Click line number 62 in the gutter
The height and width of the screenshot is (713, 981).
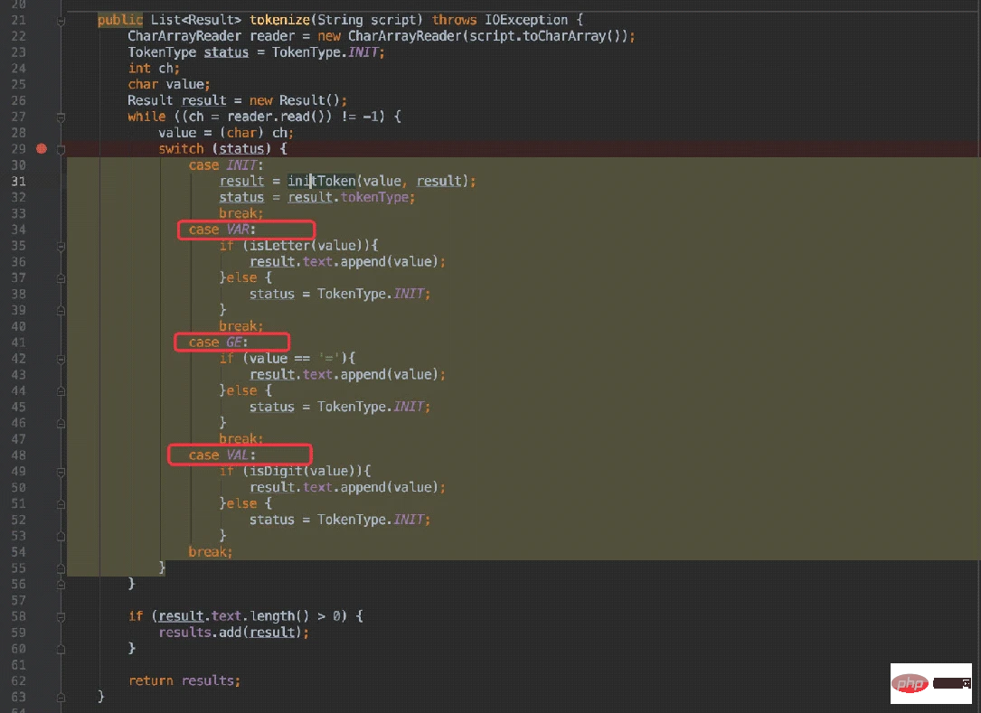click(x=19, y=680)
